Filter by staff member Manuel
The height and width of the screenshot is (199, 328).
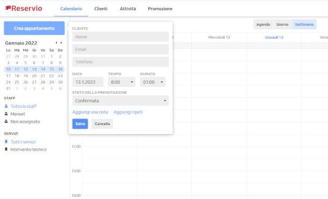tap(18, 114)
